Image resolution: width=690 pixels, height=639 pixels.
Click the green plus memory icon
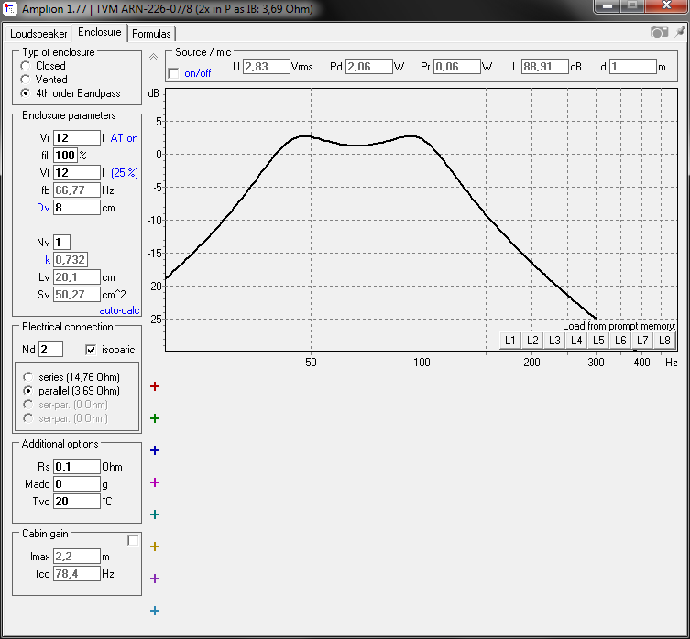[x=155, y=418]
